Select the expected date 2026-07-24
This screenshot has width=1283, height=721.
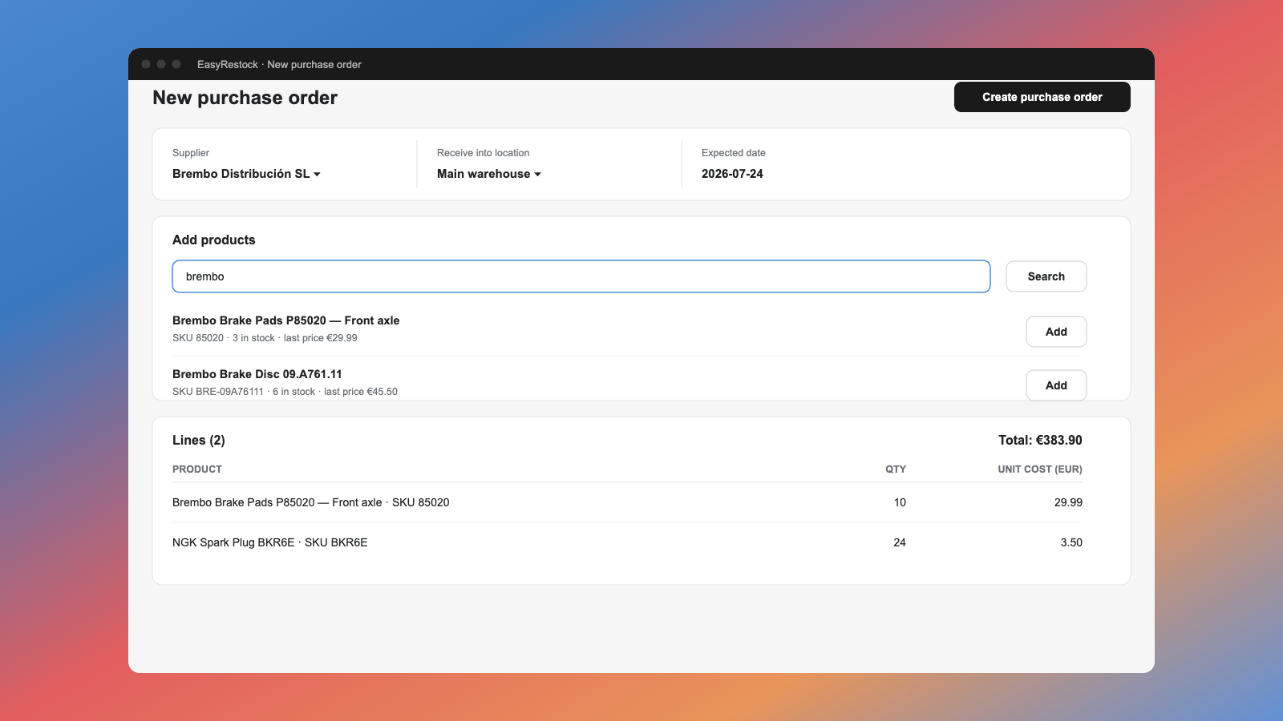pos(732,174)
